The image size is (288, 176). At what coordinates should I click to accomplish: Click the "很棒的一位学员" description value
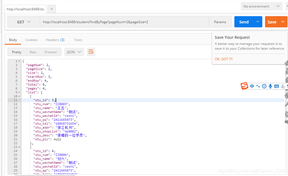70,135
